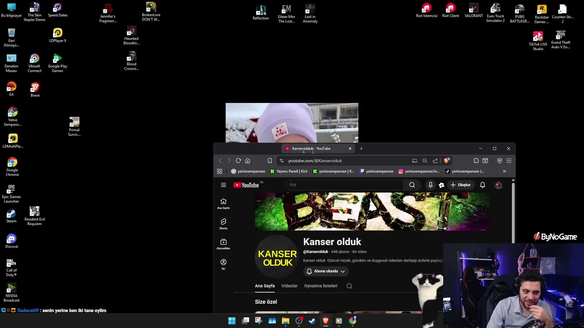Image resolution: width=584 pixels, height=328 pixels.
Task: Open Epic Games Launcher desktop icon
Action: tap(11, 194)
